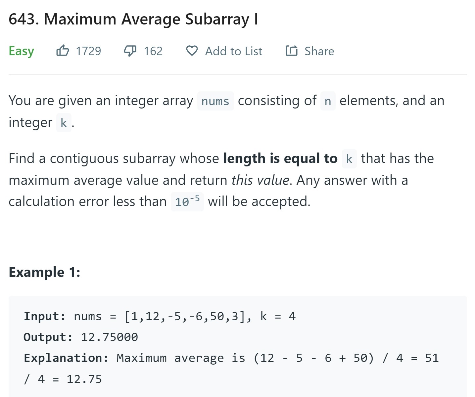Viewport: 475px width, 397px height.
Task: Click the heart icon beside Add to List
Action: click(x=192, y=51)
